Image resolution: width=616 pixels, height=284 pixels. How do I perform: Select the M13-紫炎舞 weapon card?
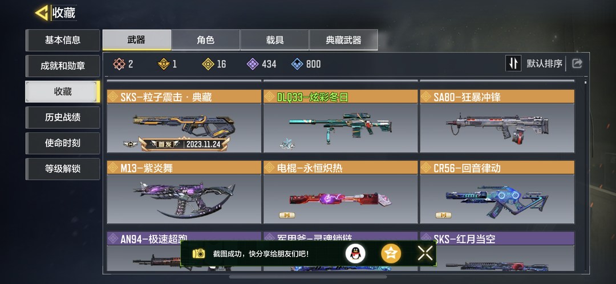[184, 192]
